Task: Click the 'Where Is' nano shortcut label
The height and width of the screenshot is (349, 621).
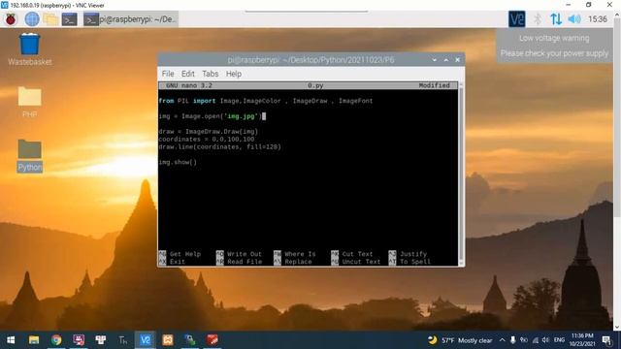Action: [300, 254]
